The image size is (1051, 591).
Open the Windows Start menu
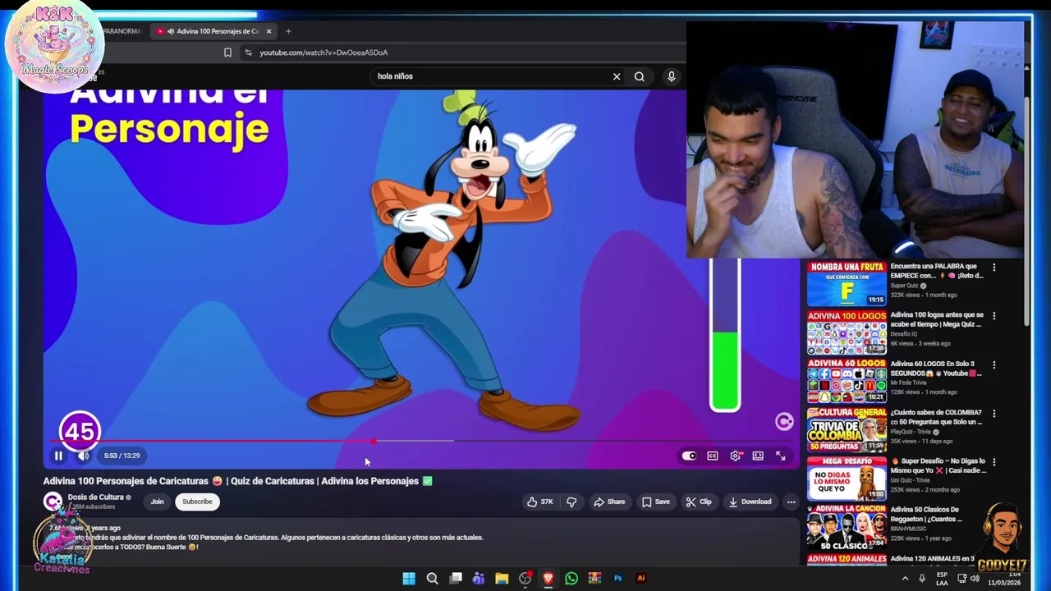click(x=409, y=579)
